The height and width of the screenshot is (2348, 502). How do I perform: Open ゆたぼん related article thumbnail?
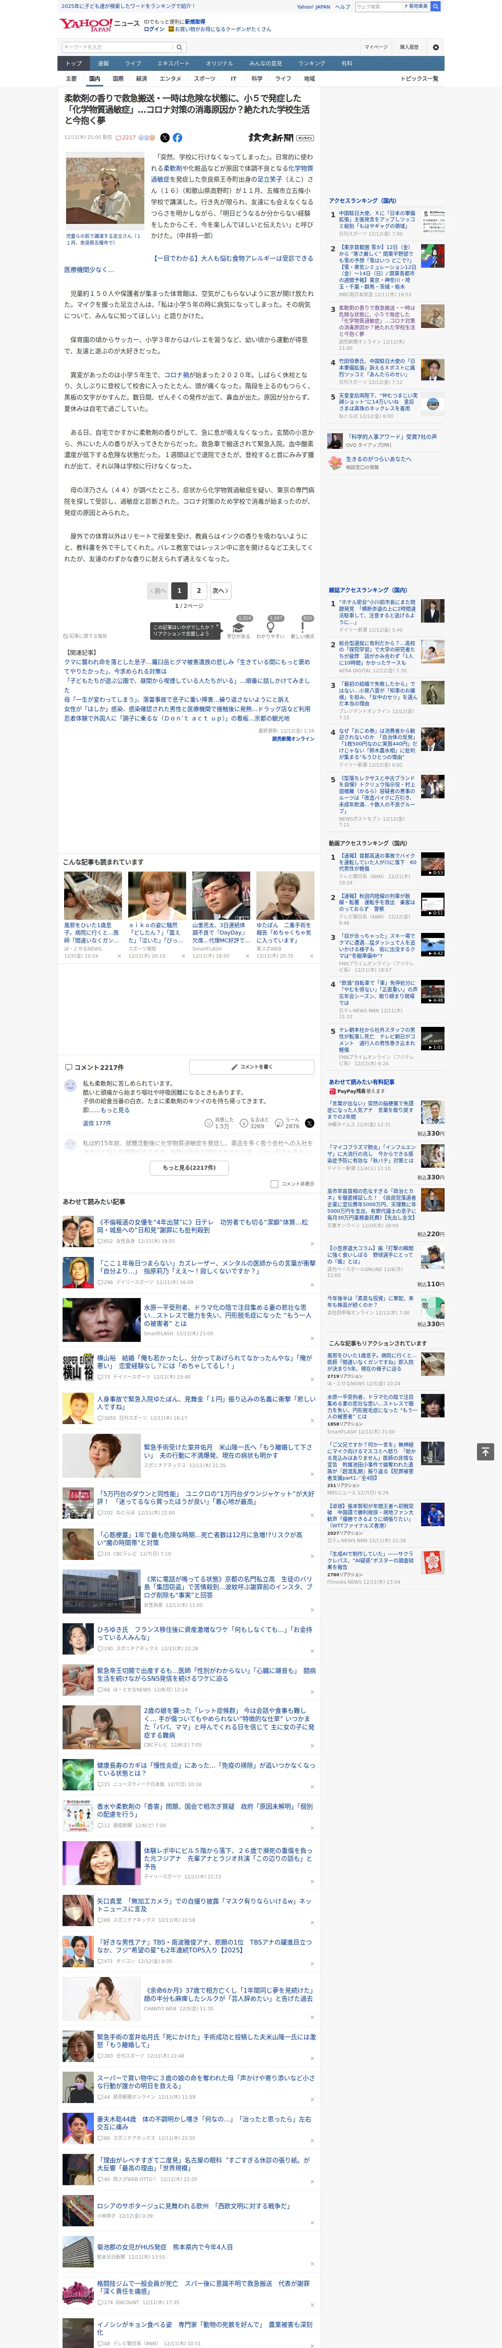click(285, 895)
